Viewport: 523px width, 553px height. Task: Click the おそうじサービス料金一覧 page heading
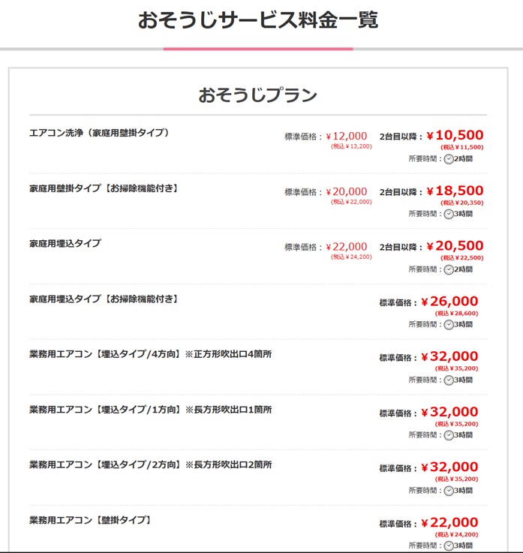click(x=257, y=20)
